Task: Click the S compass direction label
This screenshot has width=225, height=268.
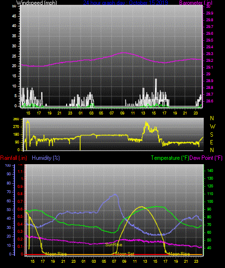Action: pyautogui.click(x=211, y=135)
